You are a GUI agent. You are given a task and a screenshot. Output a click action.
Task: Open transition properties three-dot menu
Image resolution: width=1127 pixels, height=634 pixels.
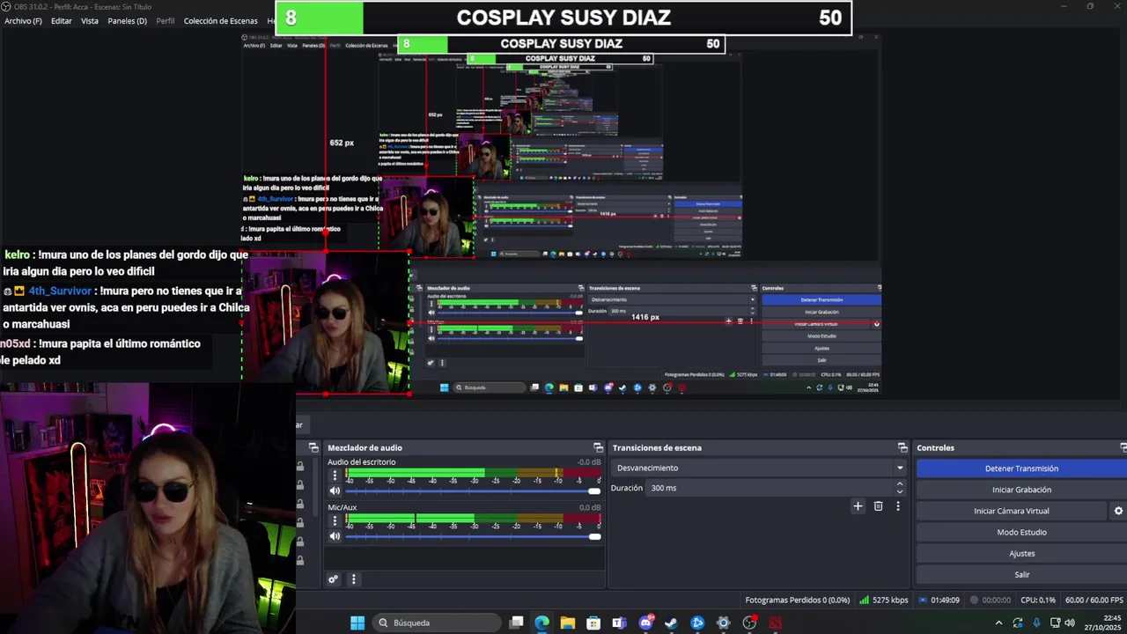[x=898, y=506]
